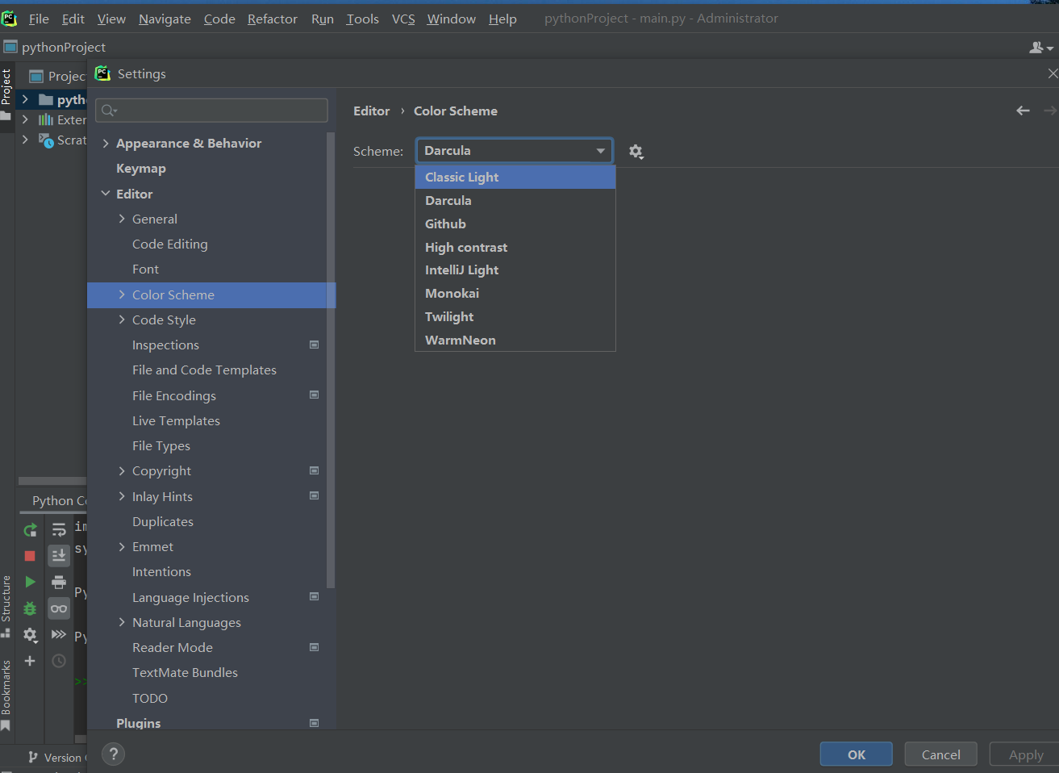Click the help question mark button
Viewport: 1059px width, 773px height.
click(x=114, y=754)
